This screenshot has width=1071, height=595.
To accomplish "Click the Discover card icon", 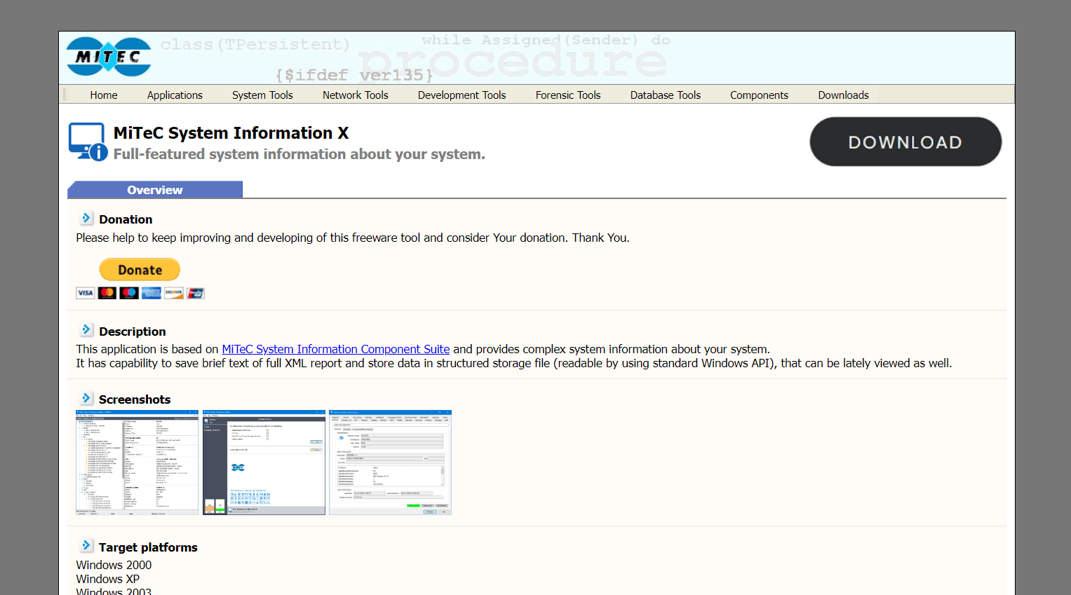I will (x=173, y=293).
